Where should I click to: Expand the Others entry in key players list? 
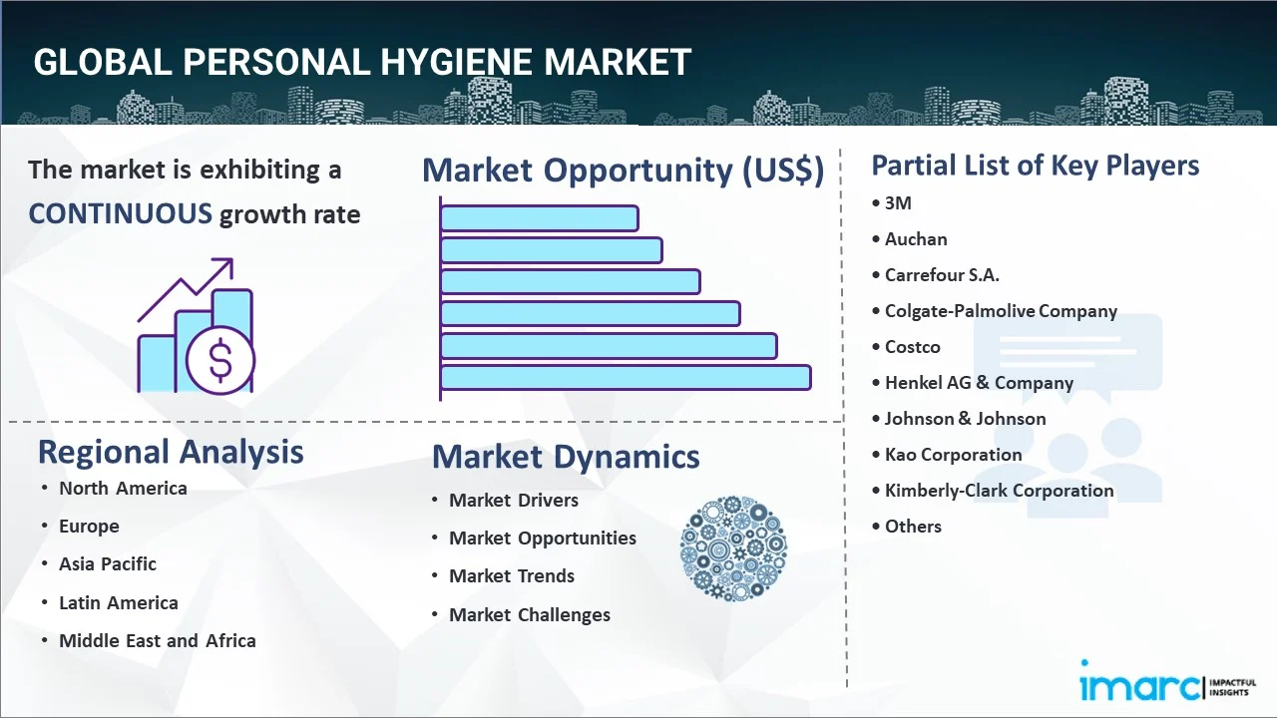(913, 527)
